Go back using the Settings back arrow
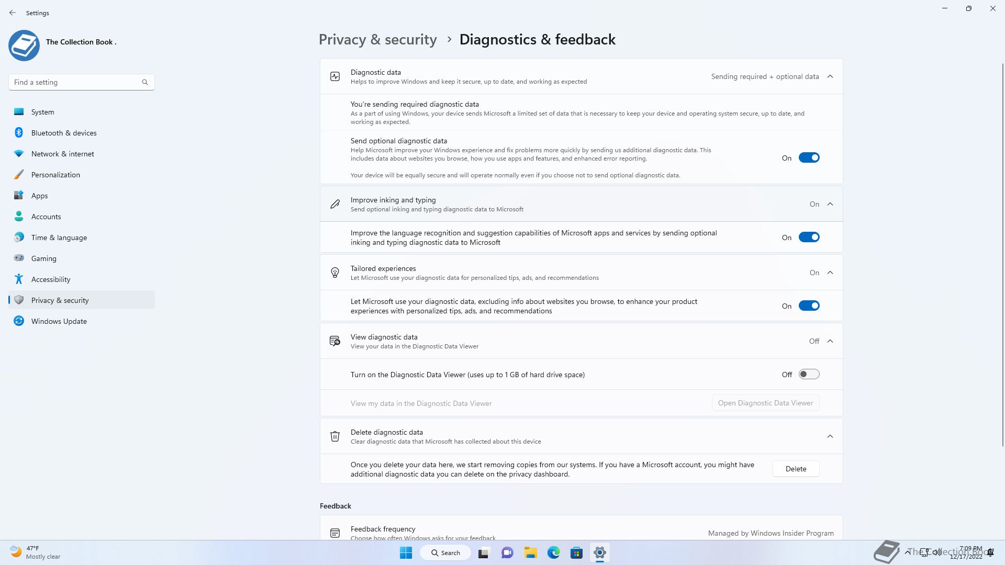The width and height of the screenshot is (1005, 565). 13,13
